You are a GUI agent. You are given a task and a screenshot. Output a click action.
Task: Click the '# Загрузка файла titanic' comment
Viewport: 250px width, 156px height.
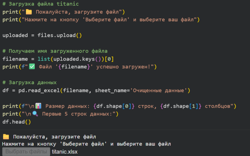[41, 4]
